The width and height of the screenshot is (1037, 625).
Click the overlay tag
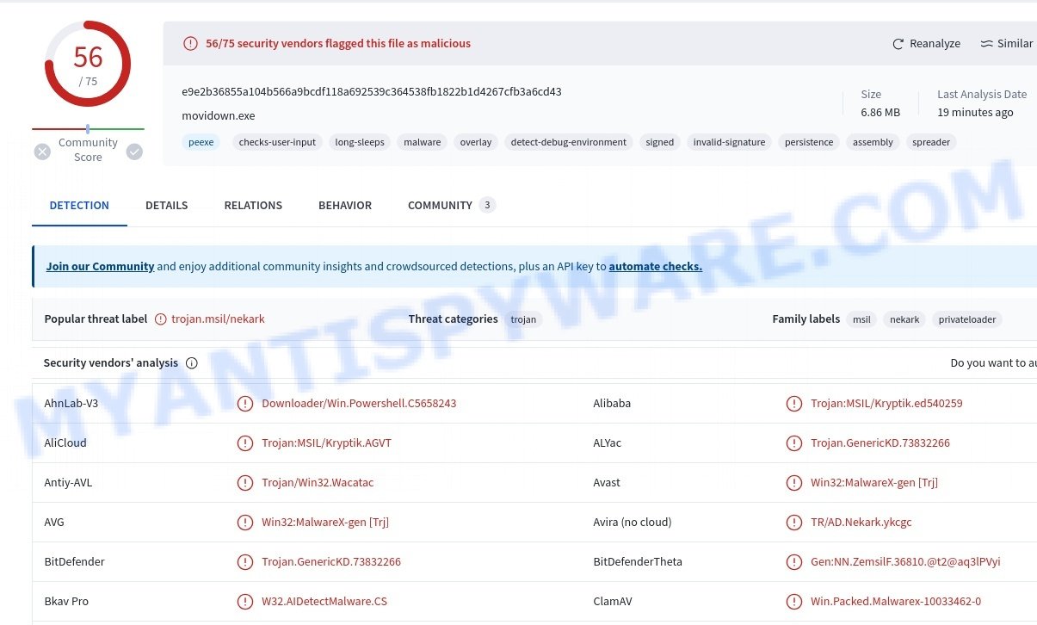pos(476,142)
